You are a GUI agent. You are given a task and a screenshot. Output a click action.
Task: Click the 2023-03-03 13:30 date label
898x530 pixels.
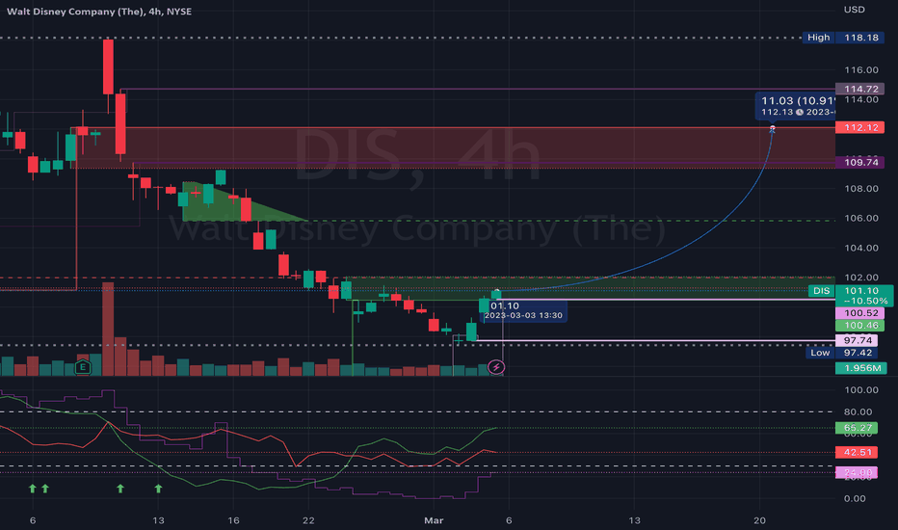coord(523,315)
